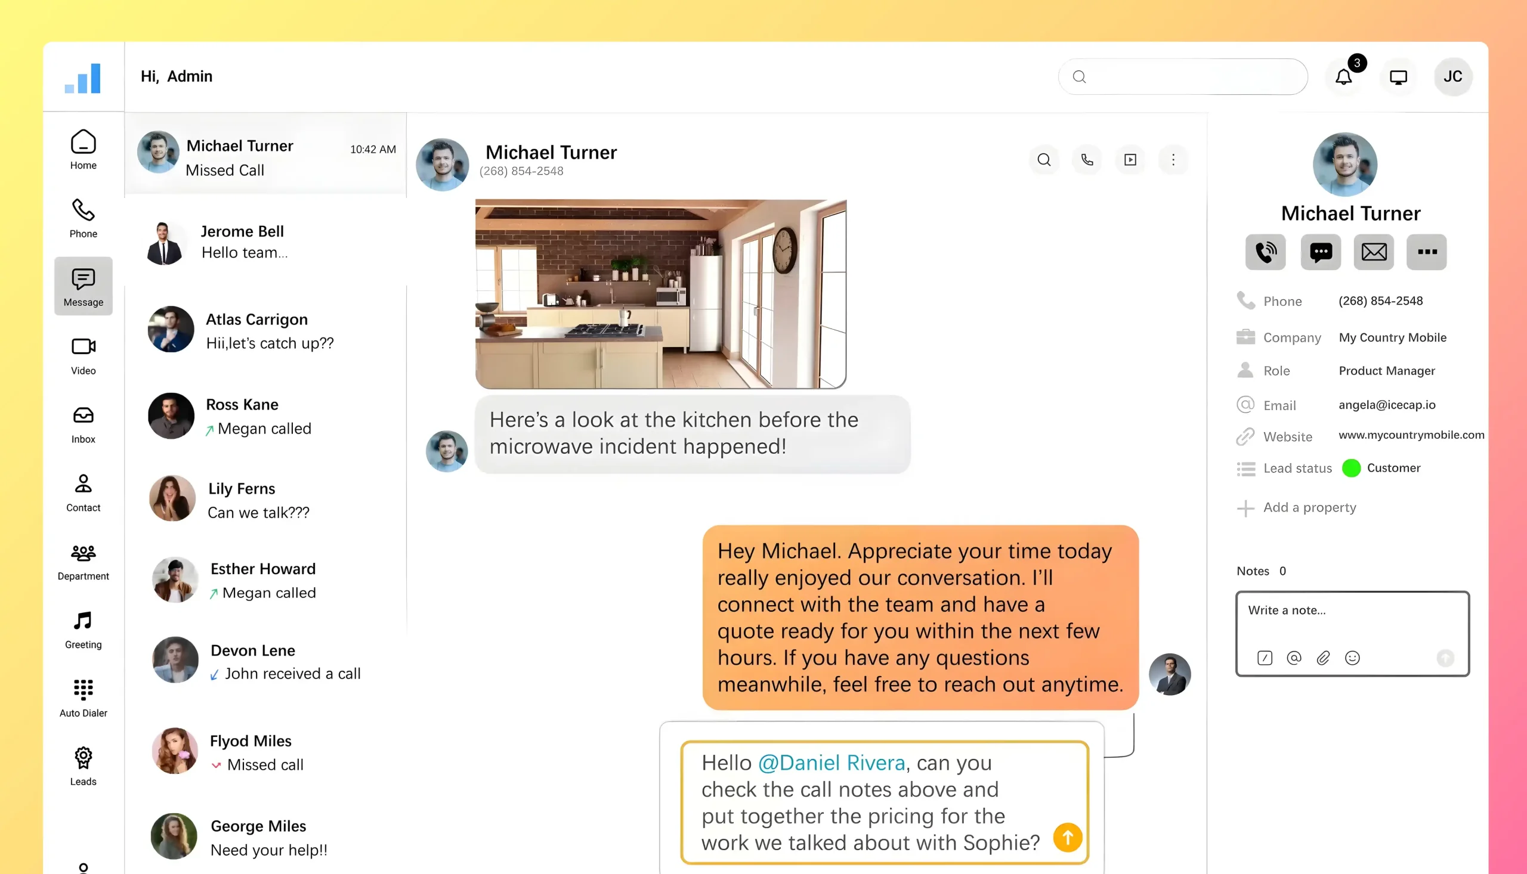Open the notifications bell icon
Image resolution: width=1527 pixels, height=874 pixels.
pyautogui.click(x=1344, y=77)
